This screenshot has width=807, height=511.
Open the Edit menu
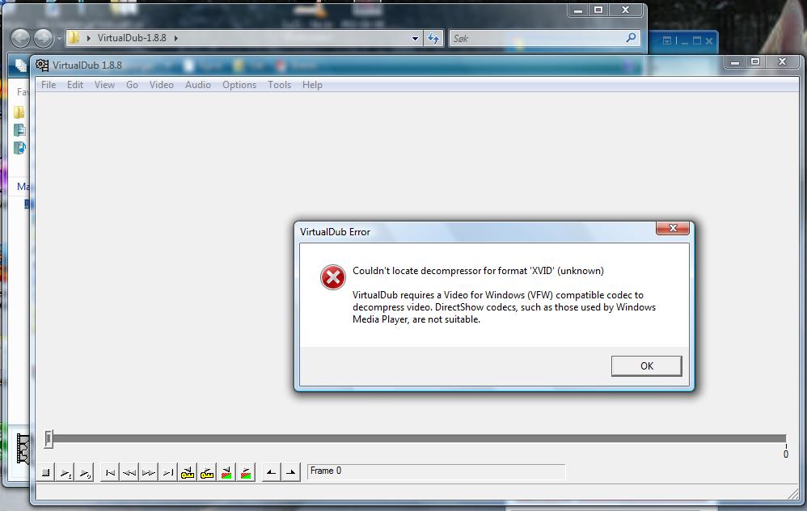pyautogui.click(x=75, y=85)
